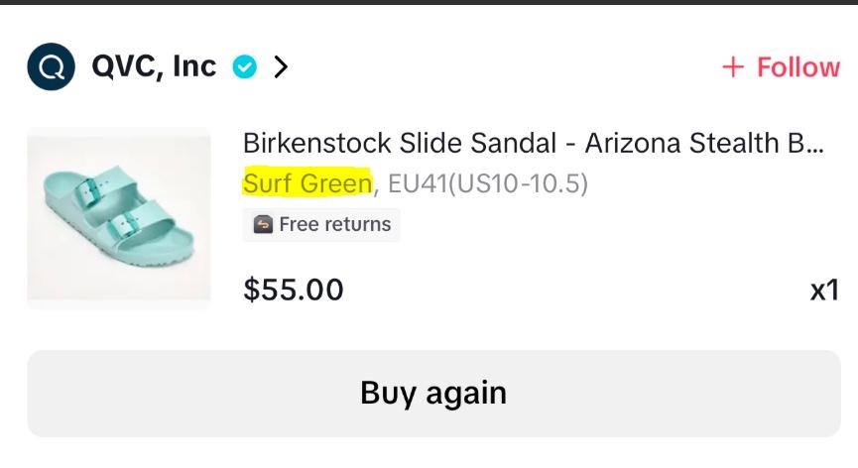The height and width of the screenshot is (468, 858).
Task: Tap the Free returns label text
Action: (x=335, y=225)
